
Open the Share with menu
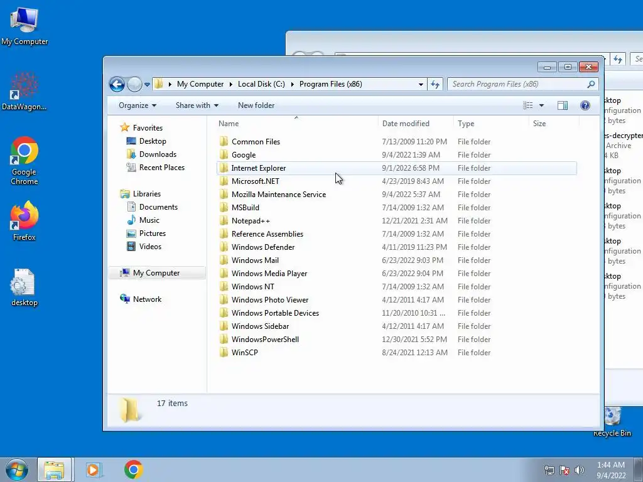[197, 105]
